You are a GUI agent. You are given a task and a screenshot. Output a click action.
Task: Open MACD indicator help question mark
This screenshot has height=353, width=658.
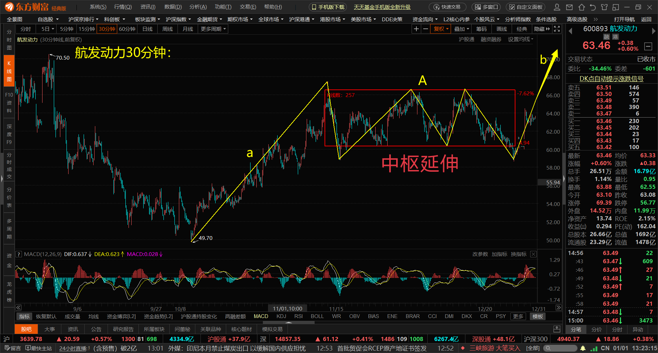point(19,254)
